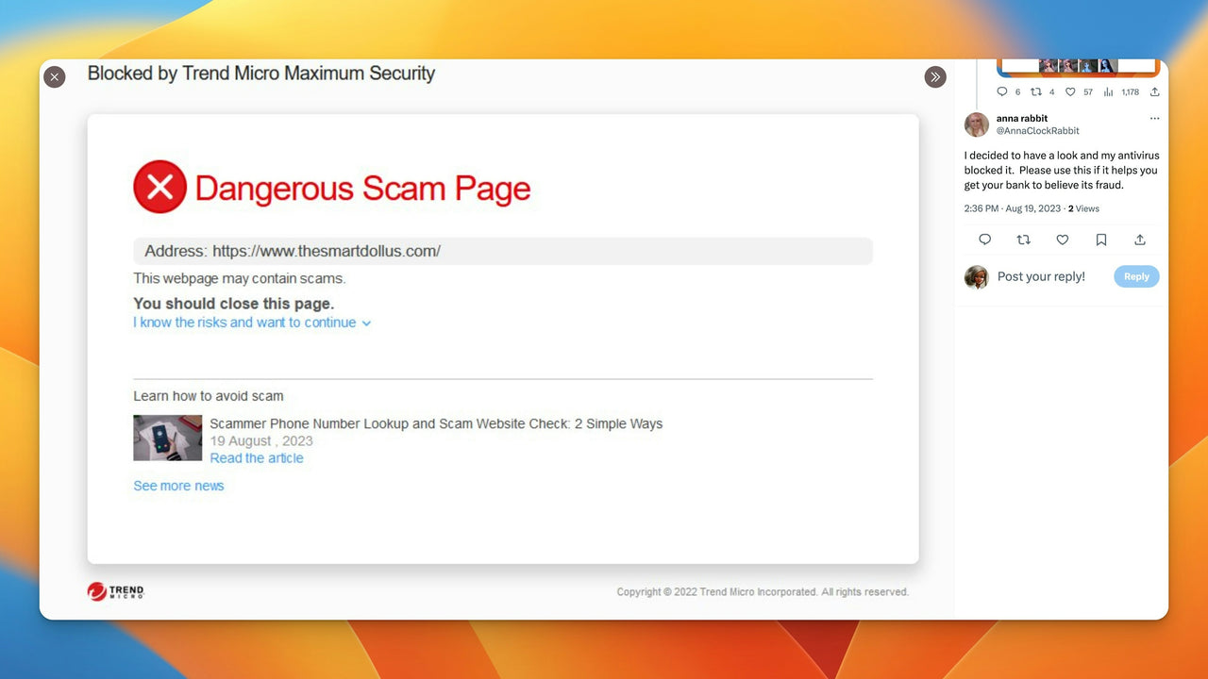Expand "I know the risks and want to continue"
This screenshot has width=1208, height=679.
click(252, 323)
